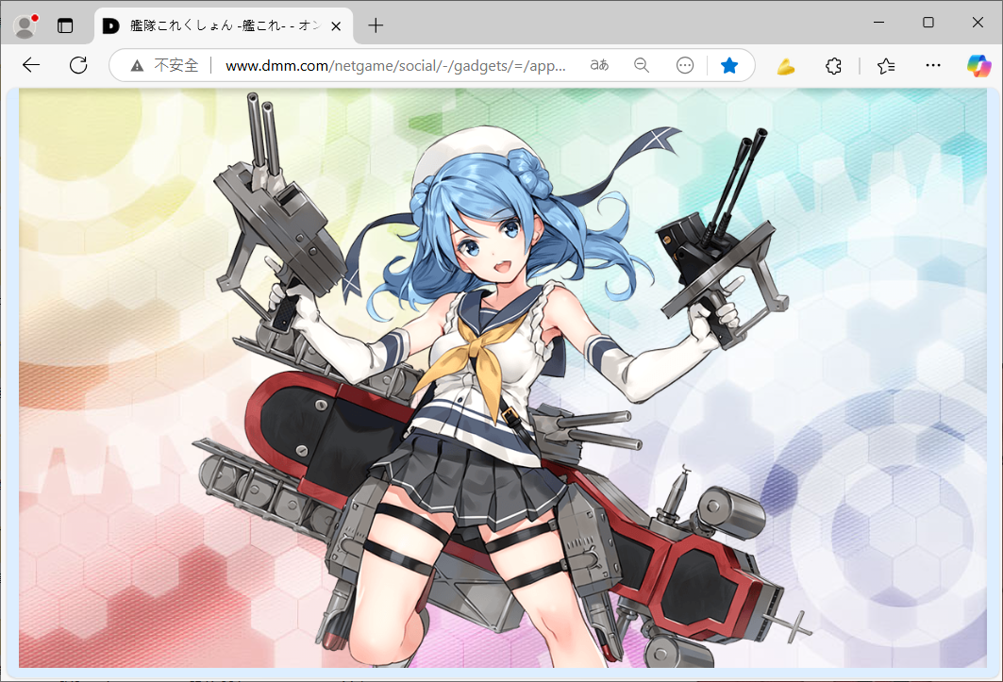Open the Copilot sidebar icon

click(x=978, y=65)
